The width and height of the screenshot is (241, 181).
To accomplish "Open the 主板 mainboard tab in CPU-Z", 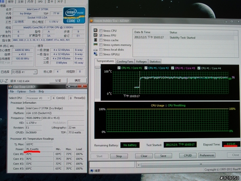I will pos(21,2).
